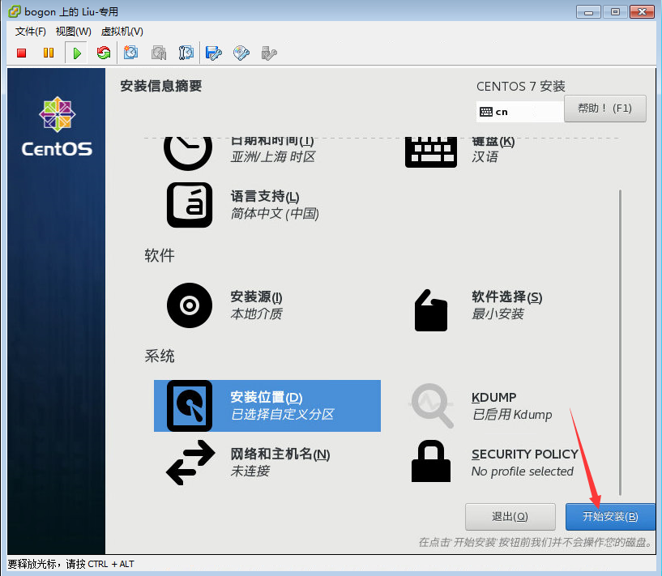Click the 帮助！(F1) button

pos(605,109)
